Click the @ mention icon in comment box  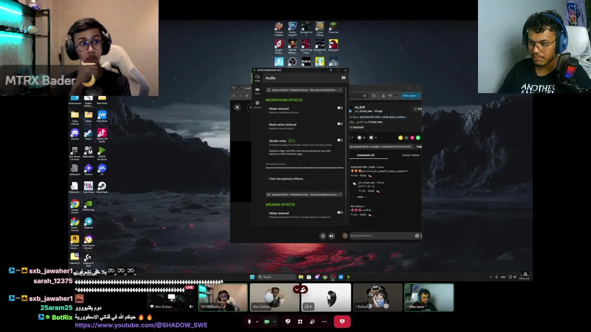(x=417, y=236)
